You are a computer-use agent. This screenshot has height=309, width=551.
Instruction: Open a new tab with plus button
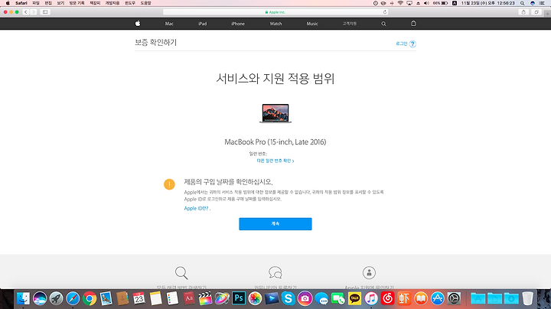(x=547, y=14)
